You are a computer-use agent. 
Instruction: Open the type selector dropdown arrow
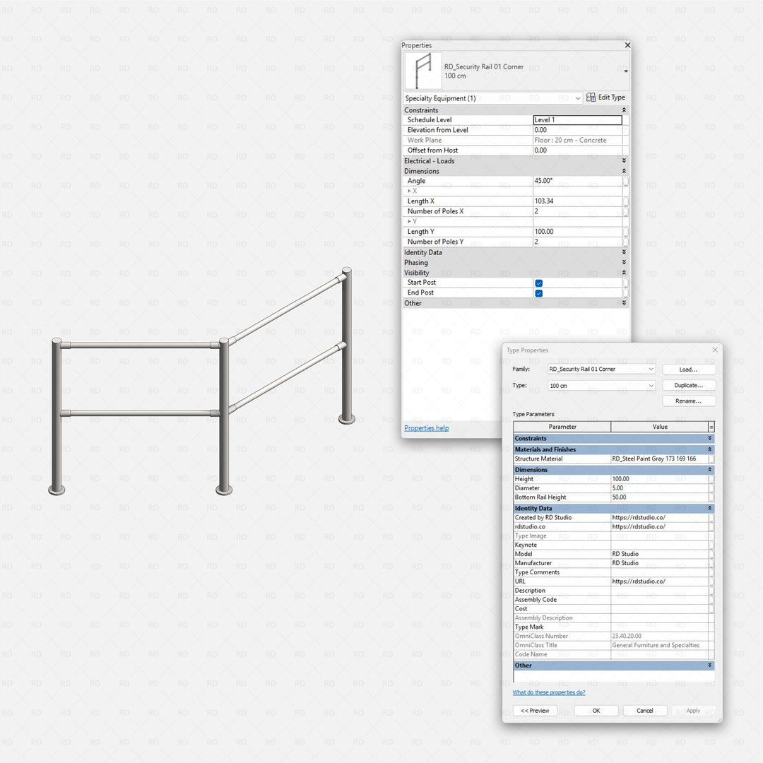pyautogui.click(x=626, y=71)
